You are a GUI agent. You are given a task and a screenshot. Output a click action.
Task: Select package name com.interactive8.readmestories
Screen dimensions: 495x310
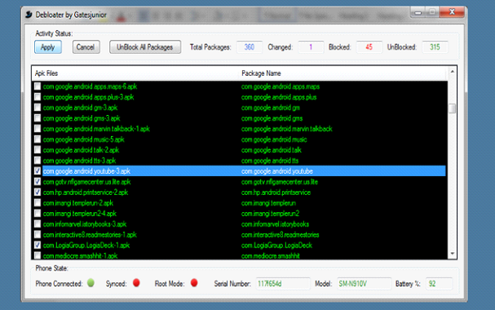point(280,235)
